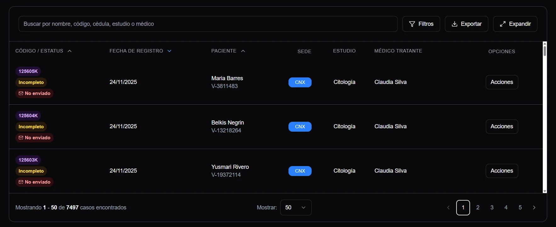Viewport: 556px width, 227px height.
Task: Click CNX badge for Belkis Negrin
Action: 300,127
